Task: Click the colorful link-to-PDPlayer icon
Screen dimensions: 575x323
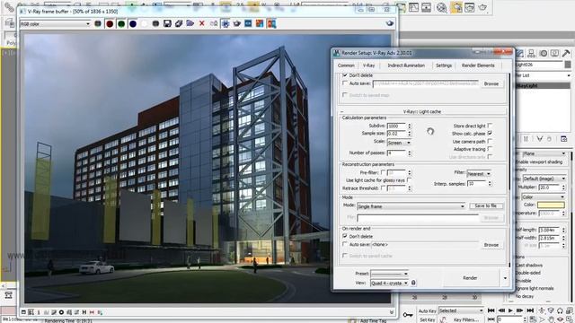Action: click(x=260, y=24)
